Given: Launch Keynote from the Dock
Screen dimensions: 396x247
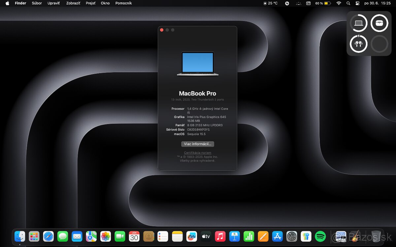Looking at the screenshot, I should 234,236.
